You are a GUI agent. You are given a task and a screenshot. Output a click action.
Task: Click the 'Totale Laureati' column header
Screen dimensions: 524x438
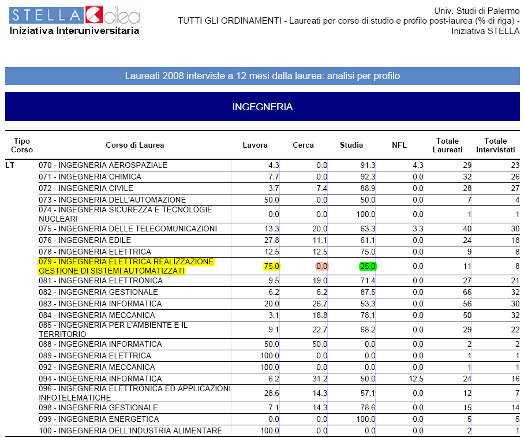pyautogui.click(x=447, y=145)
